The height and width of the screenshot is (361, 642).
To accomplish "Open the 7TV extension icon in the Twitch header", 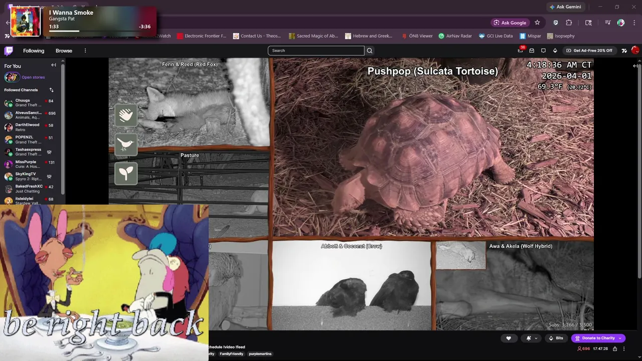I will coord(624,51).
